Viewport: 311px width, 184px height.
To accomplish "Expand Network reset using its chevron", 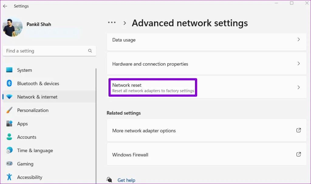I will pyautogui.click(x=299, y=87).
